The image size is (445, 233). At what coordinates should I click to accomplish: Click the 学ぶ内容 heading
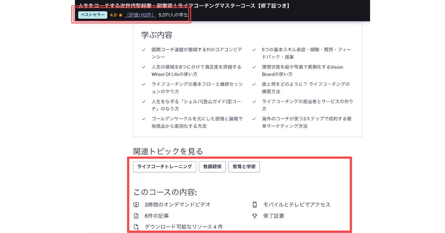tap(156, 35)
